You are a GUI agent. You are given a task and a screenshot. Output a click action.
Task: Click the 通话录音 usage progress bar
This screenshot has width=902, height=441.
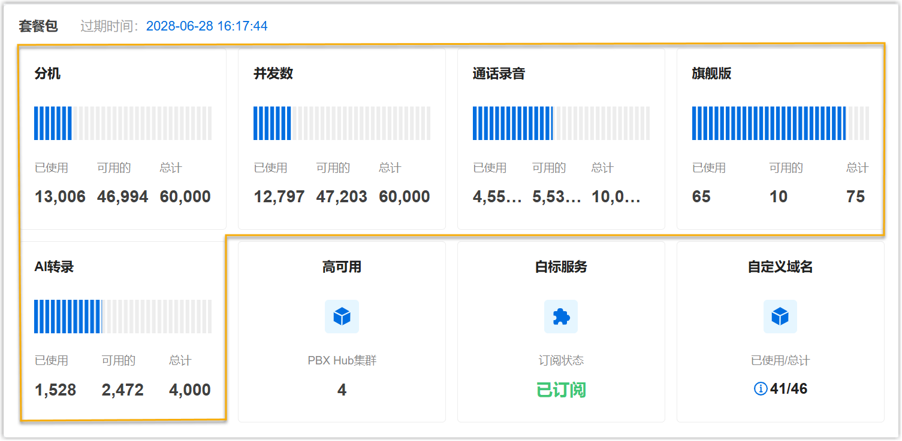pos(561,123)
